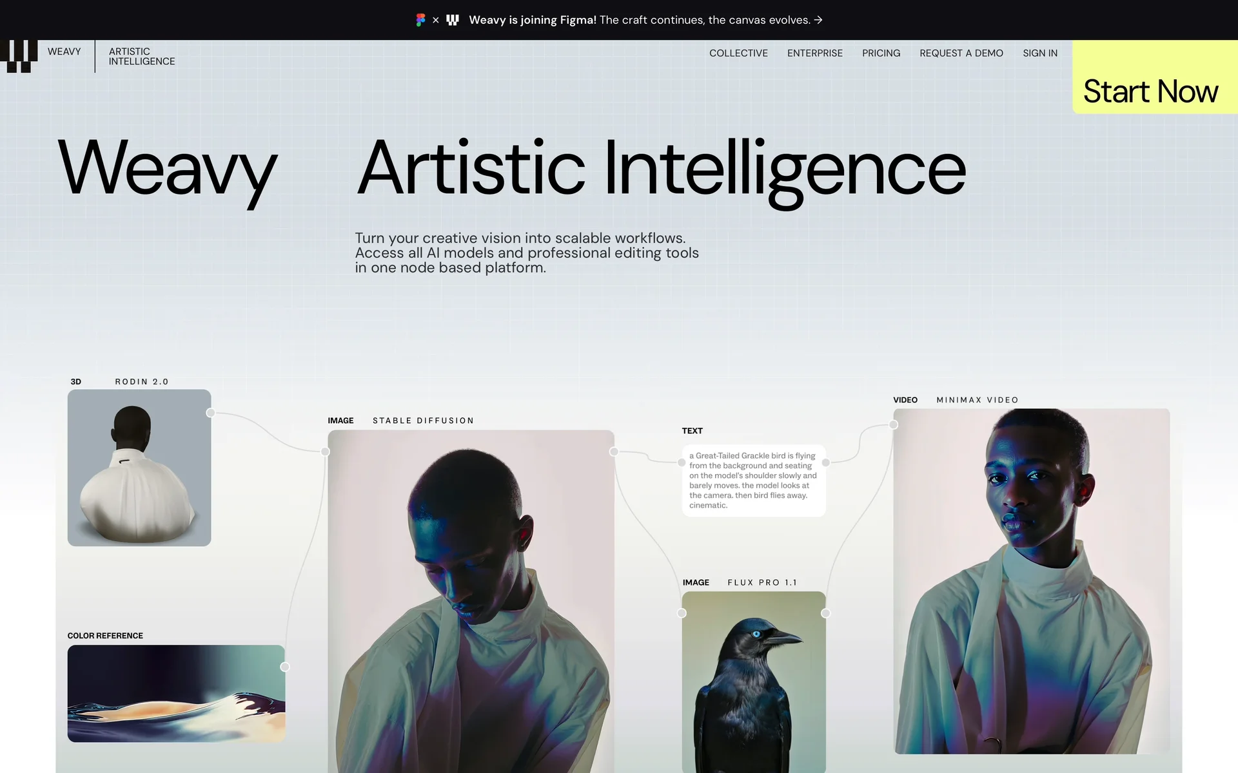Viewport: 1238px width, 773px height.
Task: Go to the Pricing page
Action: pyautogui.click(x=881, y=53)
